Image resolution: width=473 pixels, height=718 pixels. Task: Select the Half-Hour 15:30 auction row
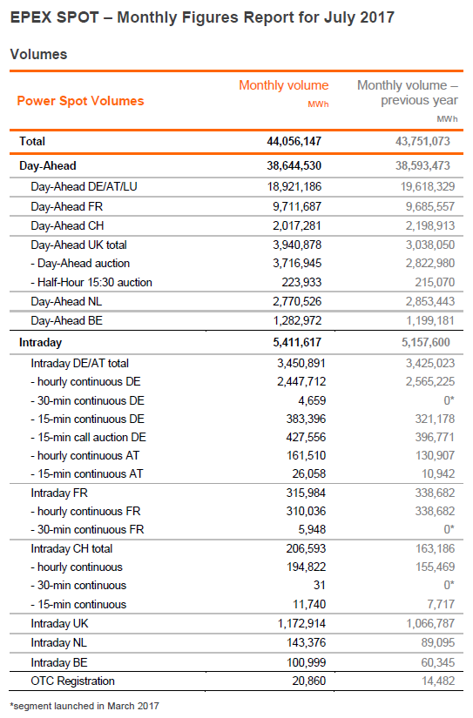[236, 282]
